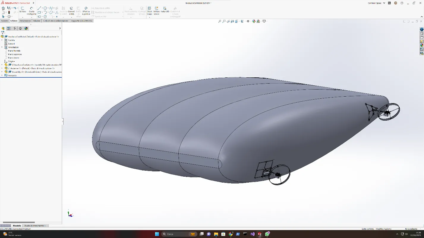Open the Assieme ribbon tab
This screenshot has width=424, height=238.
(4, 21)
